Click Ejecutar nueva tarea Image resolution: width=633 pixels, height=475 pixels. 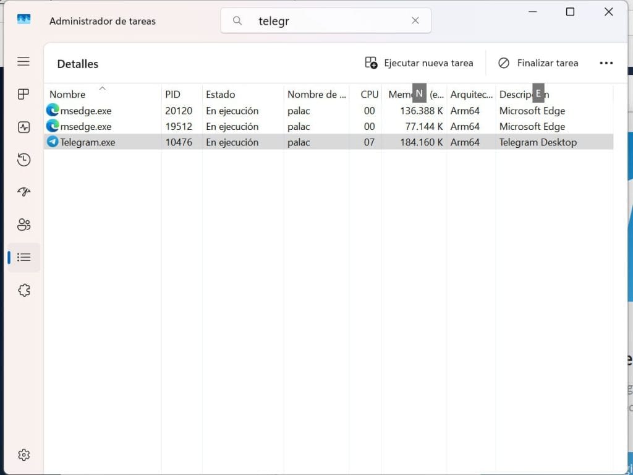pyautogui.click(x=420, y=62)
